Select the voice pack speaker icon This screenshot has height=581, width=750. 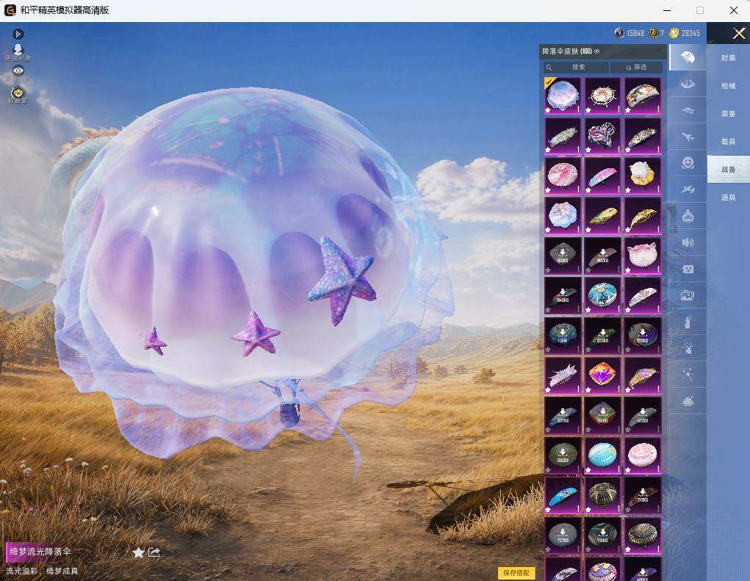(688, 243)
